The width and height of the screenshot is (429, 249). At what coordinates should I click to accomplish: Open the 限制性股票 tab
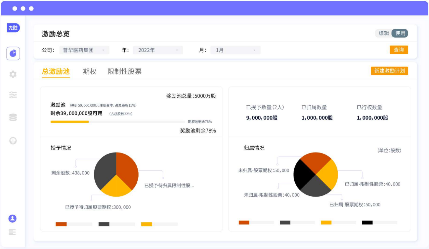pyautogui.click(x=124, y=71)
